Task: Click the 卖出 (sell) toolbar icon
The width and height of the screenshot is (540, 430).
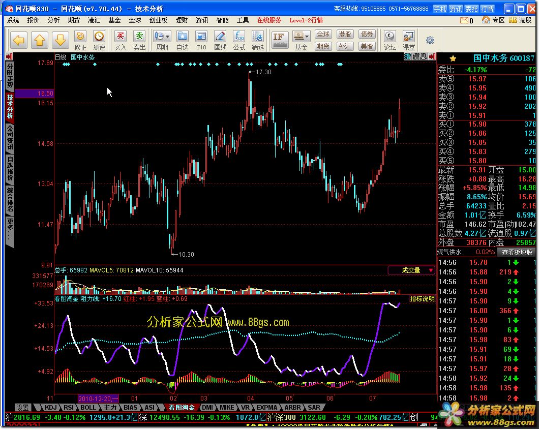Action: click(x=139, y=40)
